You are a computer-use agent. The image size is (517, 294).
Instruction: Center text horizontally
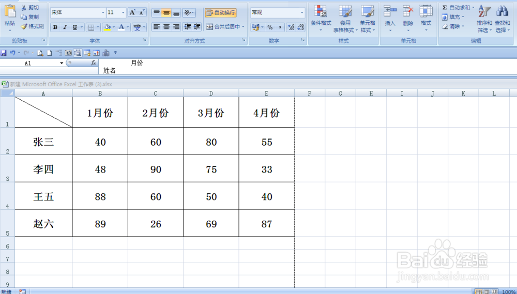coord(166,27)
